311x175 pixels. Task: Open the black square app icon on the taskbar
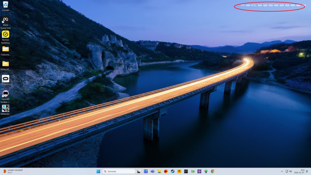point(186,171)
